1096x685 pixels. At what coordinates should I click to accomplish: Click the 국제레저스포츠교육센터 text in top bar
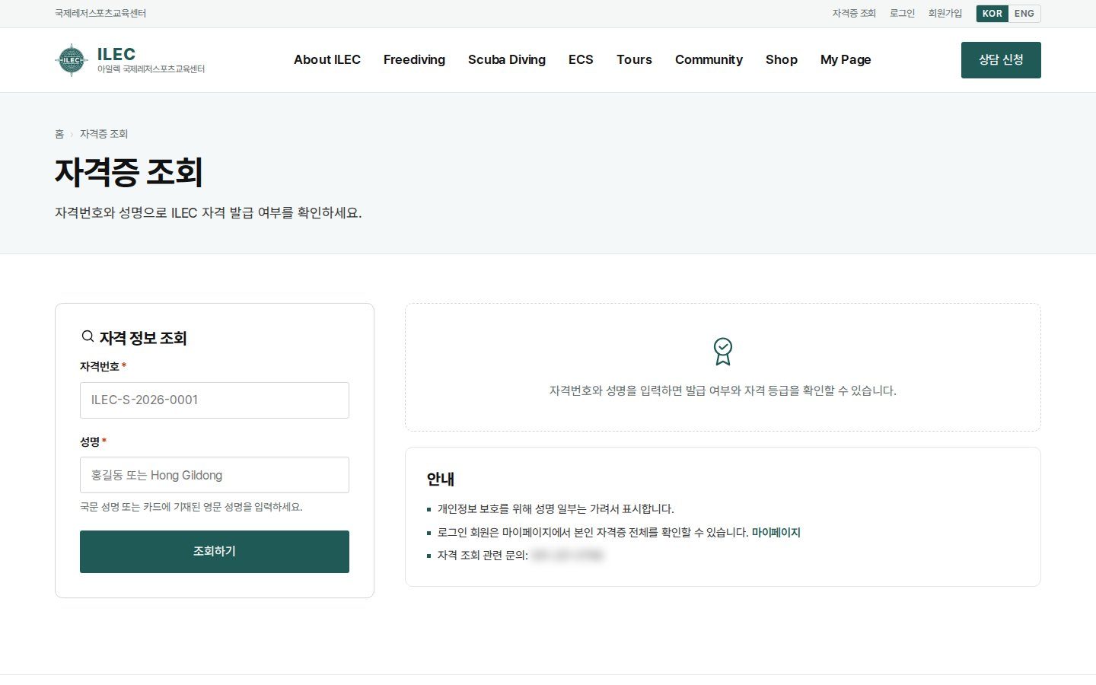pos(100,14)
